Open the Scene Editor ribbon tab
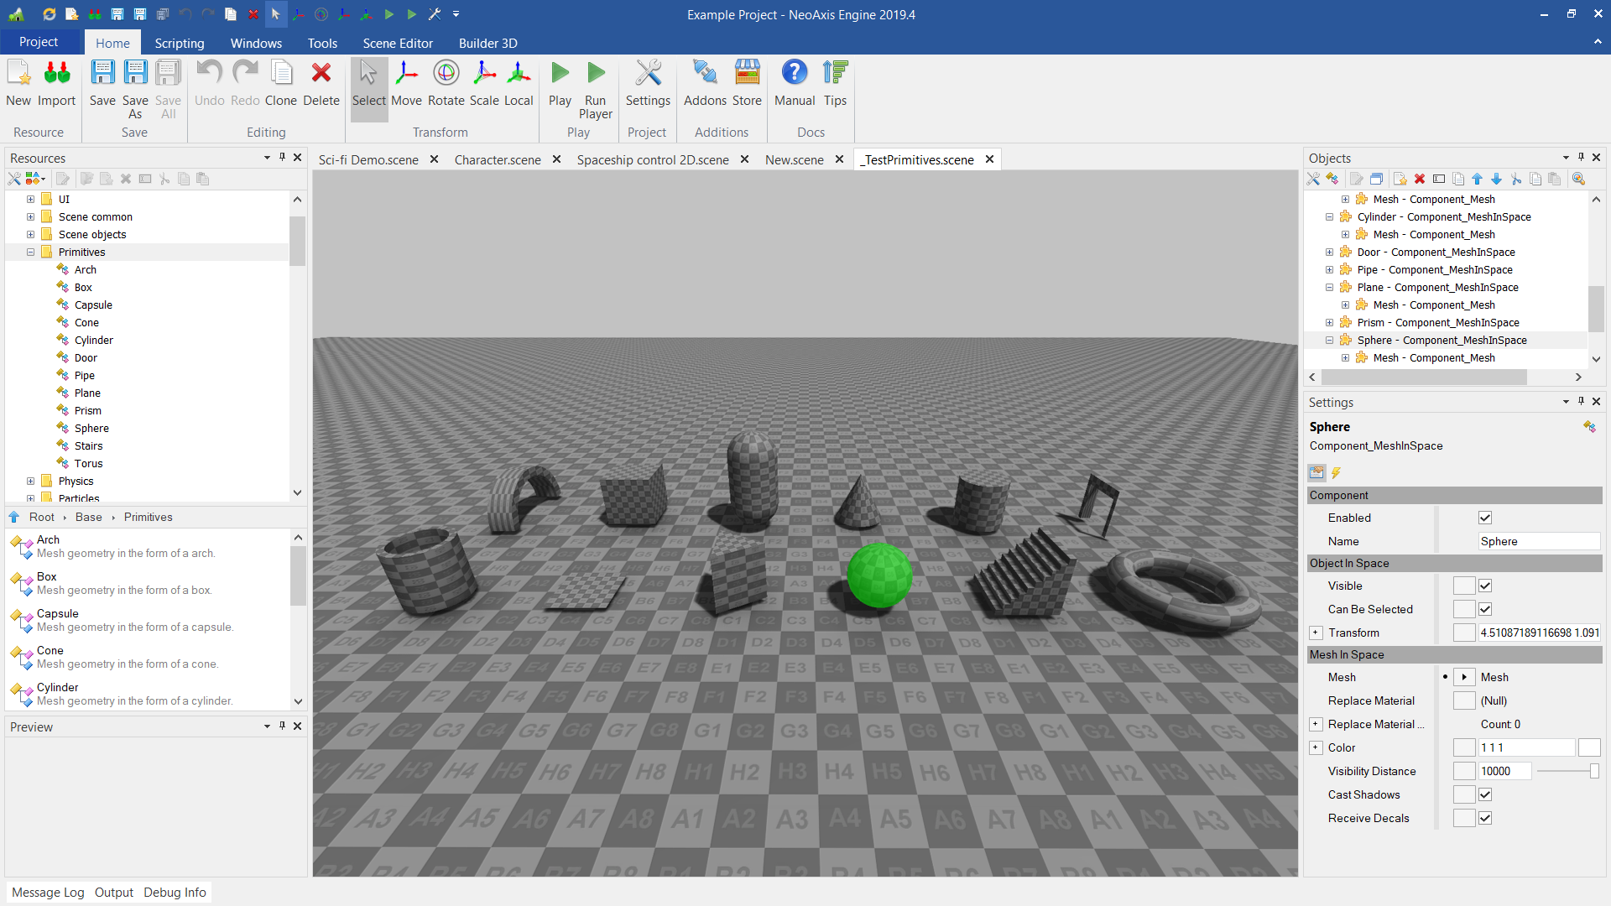This screenshot has height=906, width=1611. (x=398, y=43)
